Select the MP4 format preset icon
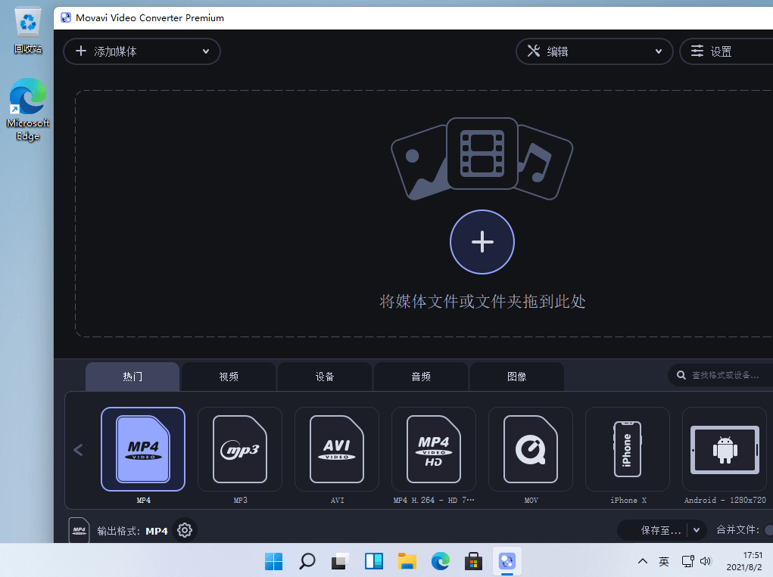773x577 pixels. point(143,449)
